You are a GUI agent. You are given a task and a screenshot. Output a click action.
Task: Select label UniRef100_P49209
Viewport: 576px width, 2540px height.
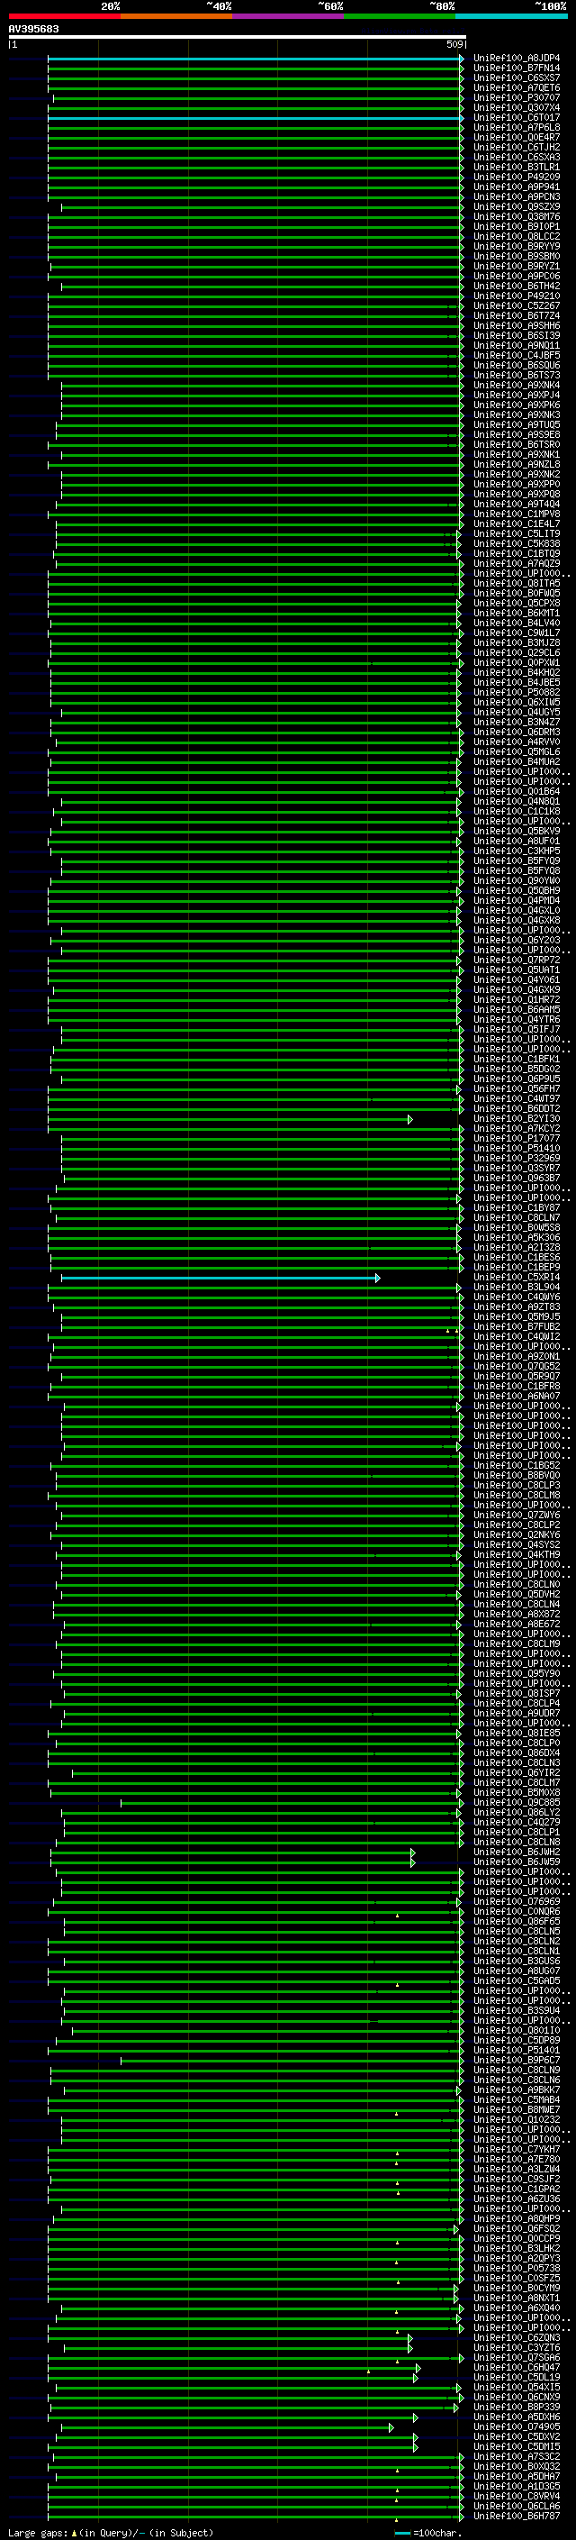coord(516,177)
